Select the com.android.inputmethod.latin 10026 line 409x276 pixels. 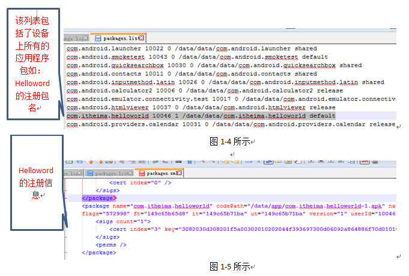[225, 82]
